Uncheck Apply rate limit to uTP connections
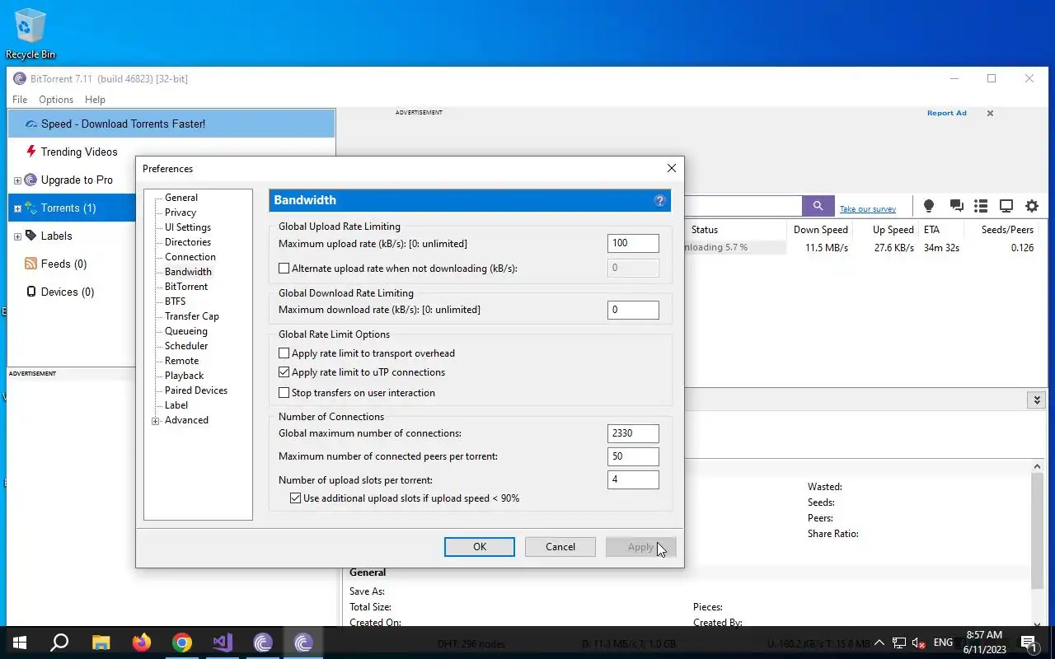Viewport: 1055px width, 659px height. click(284, 372)
